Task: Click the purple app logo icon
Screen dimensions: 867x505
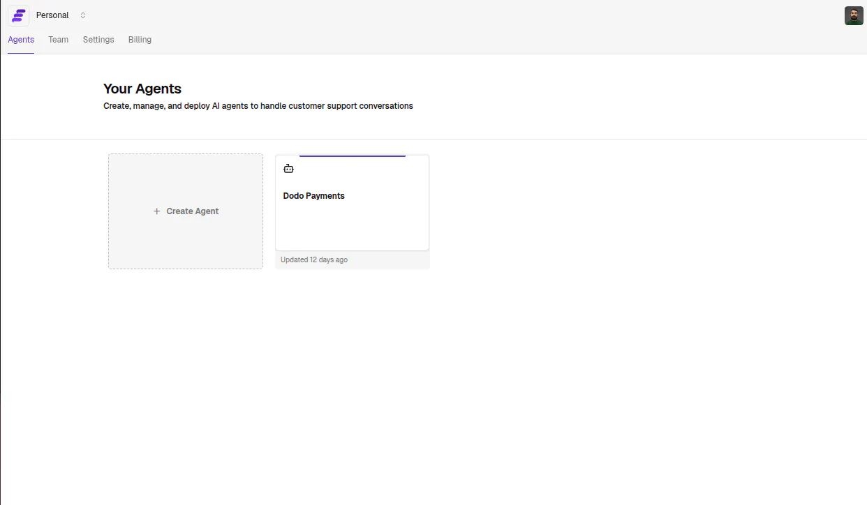Action: pyautogui.click(x=19, y=15)
